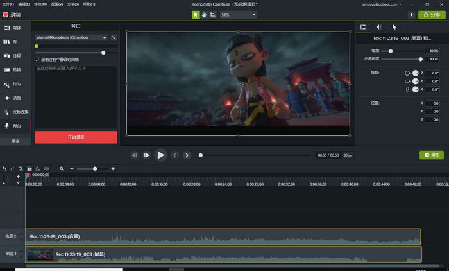Click the Scale 100% value field
Screen dimensions: 449x271
click(x=432, y=51)
